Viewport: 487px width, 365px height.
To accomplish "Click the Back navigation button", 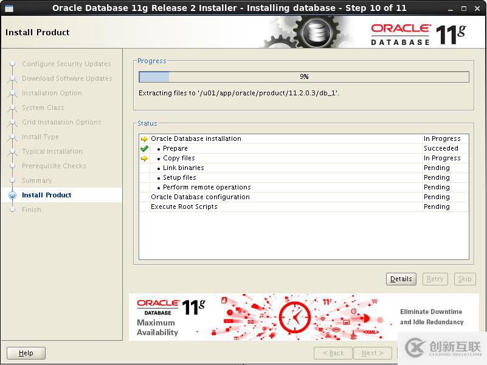I will coord(333,353).
